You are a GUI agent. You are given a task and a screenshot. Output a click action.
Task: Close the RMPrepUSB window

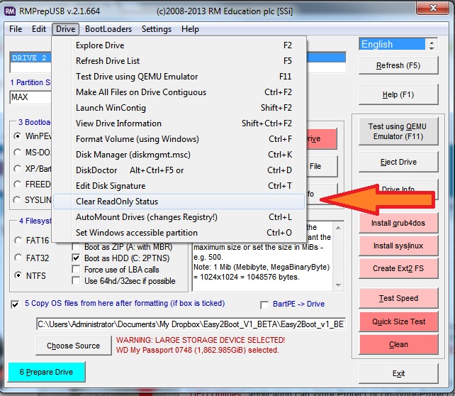[433, 8]
